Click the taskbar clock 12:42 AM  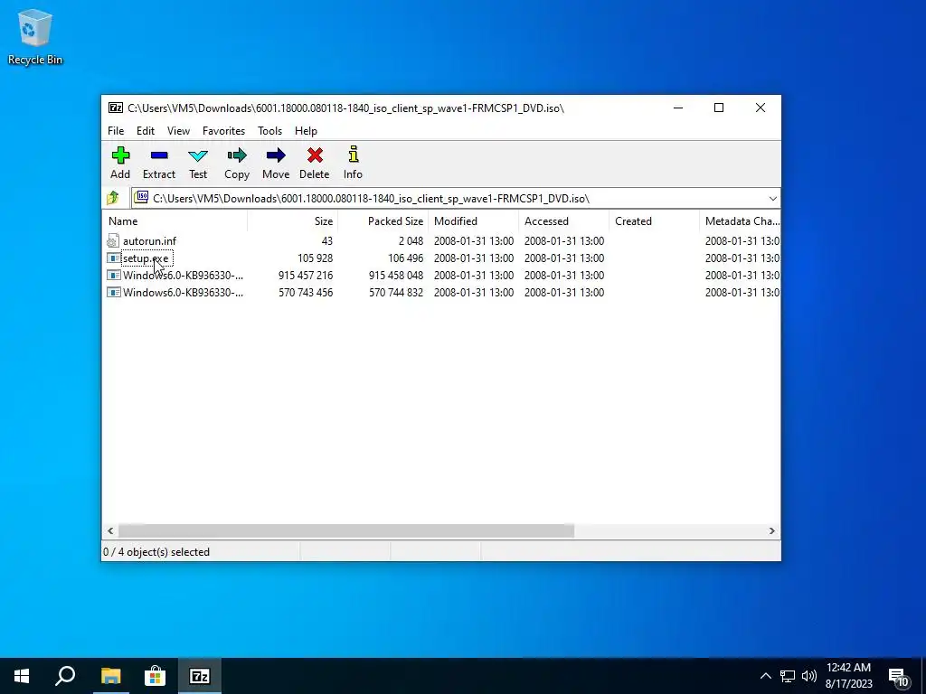(848, 668)
